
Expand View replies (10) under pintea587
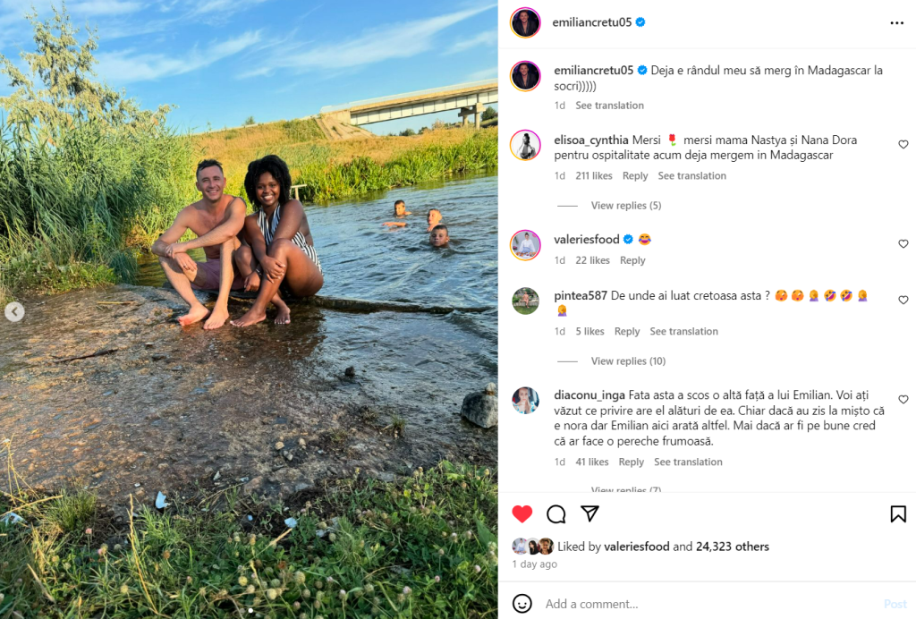(x=628, y=360)
